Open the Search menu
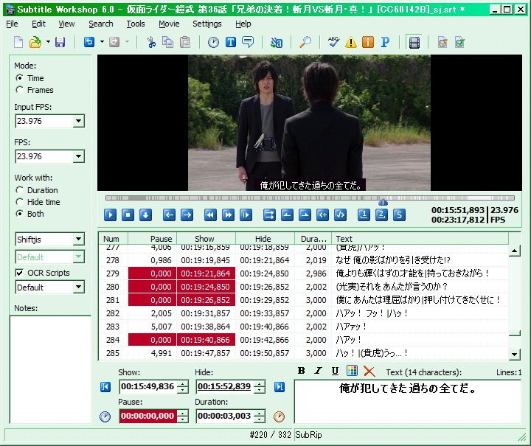Viewport: 531px width, 446px height. point(101,24)
